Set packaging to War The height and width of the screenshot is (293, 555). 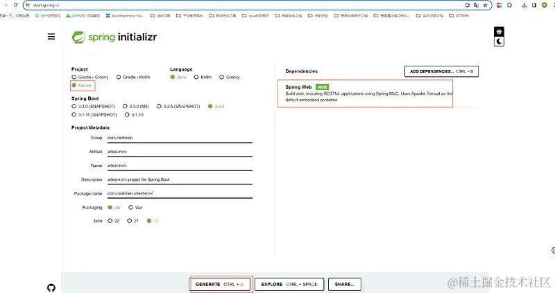tap(135, 208)
